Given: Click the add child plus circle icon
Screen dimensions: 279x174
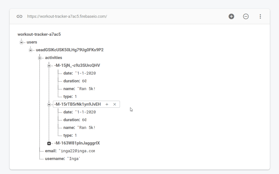Looking at the screenshot, I should (231, 16).
